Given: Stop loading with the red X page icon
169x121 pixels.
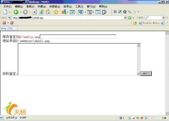Looking at the screenshot, I should click(35, 12).
